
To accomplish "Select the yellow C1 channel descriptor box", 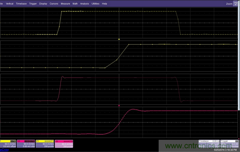I will (8, 144).
